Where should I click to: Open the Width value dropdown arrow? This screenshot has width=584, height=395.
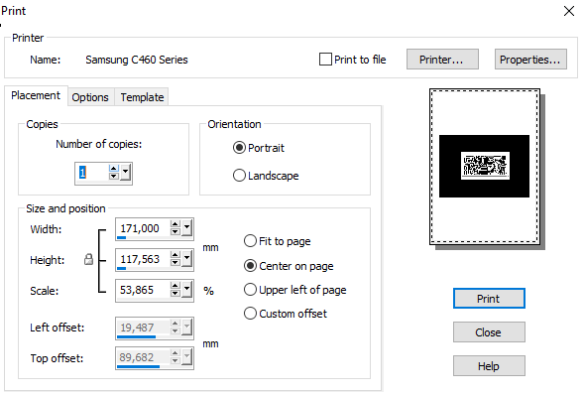point(186,227)
